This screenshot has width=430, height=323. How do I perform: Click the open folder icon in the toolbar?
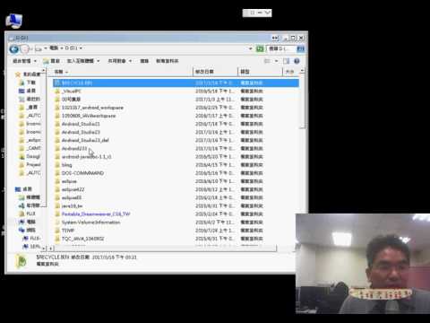[x=46, y=61]
